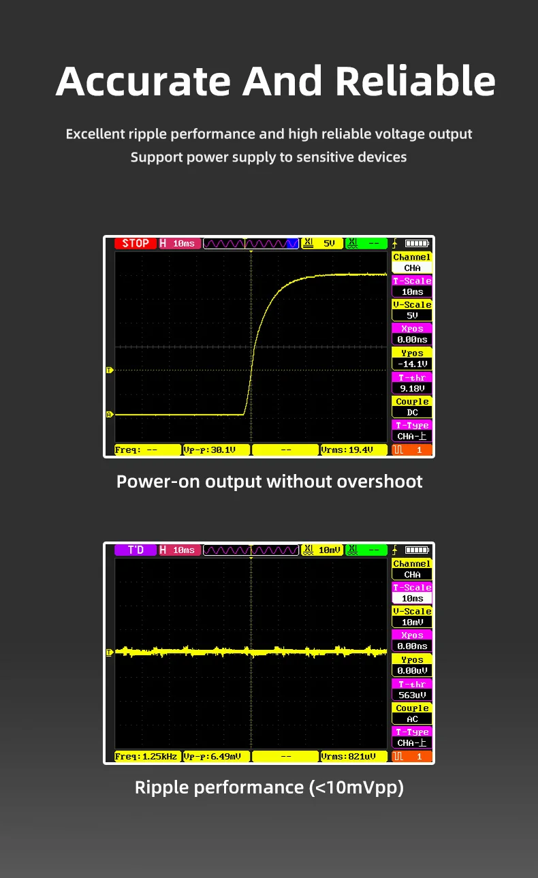Click the ground level marker on T'D scope

(109, 653)
